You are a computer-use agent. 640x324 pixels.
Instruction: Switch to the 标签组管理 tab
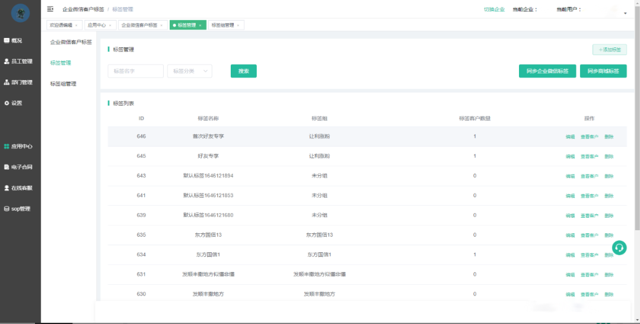(x=222, y=25)
